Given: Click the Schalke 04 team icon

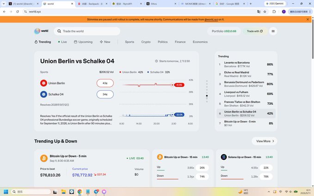Looking at the screenshot, I should coord(43,94).
